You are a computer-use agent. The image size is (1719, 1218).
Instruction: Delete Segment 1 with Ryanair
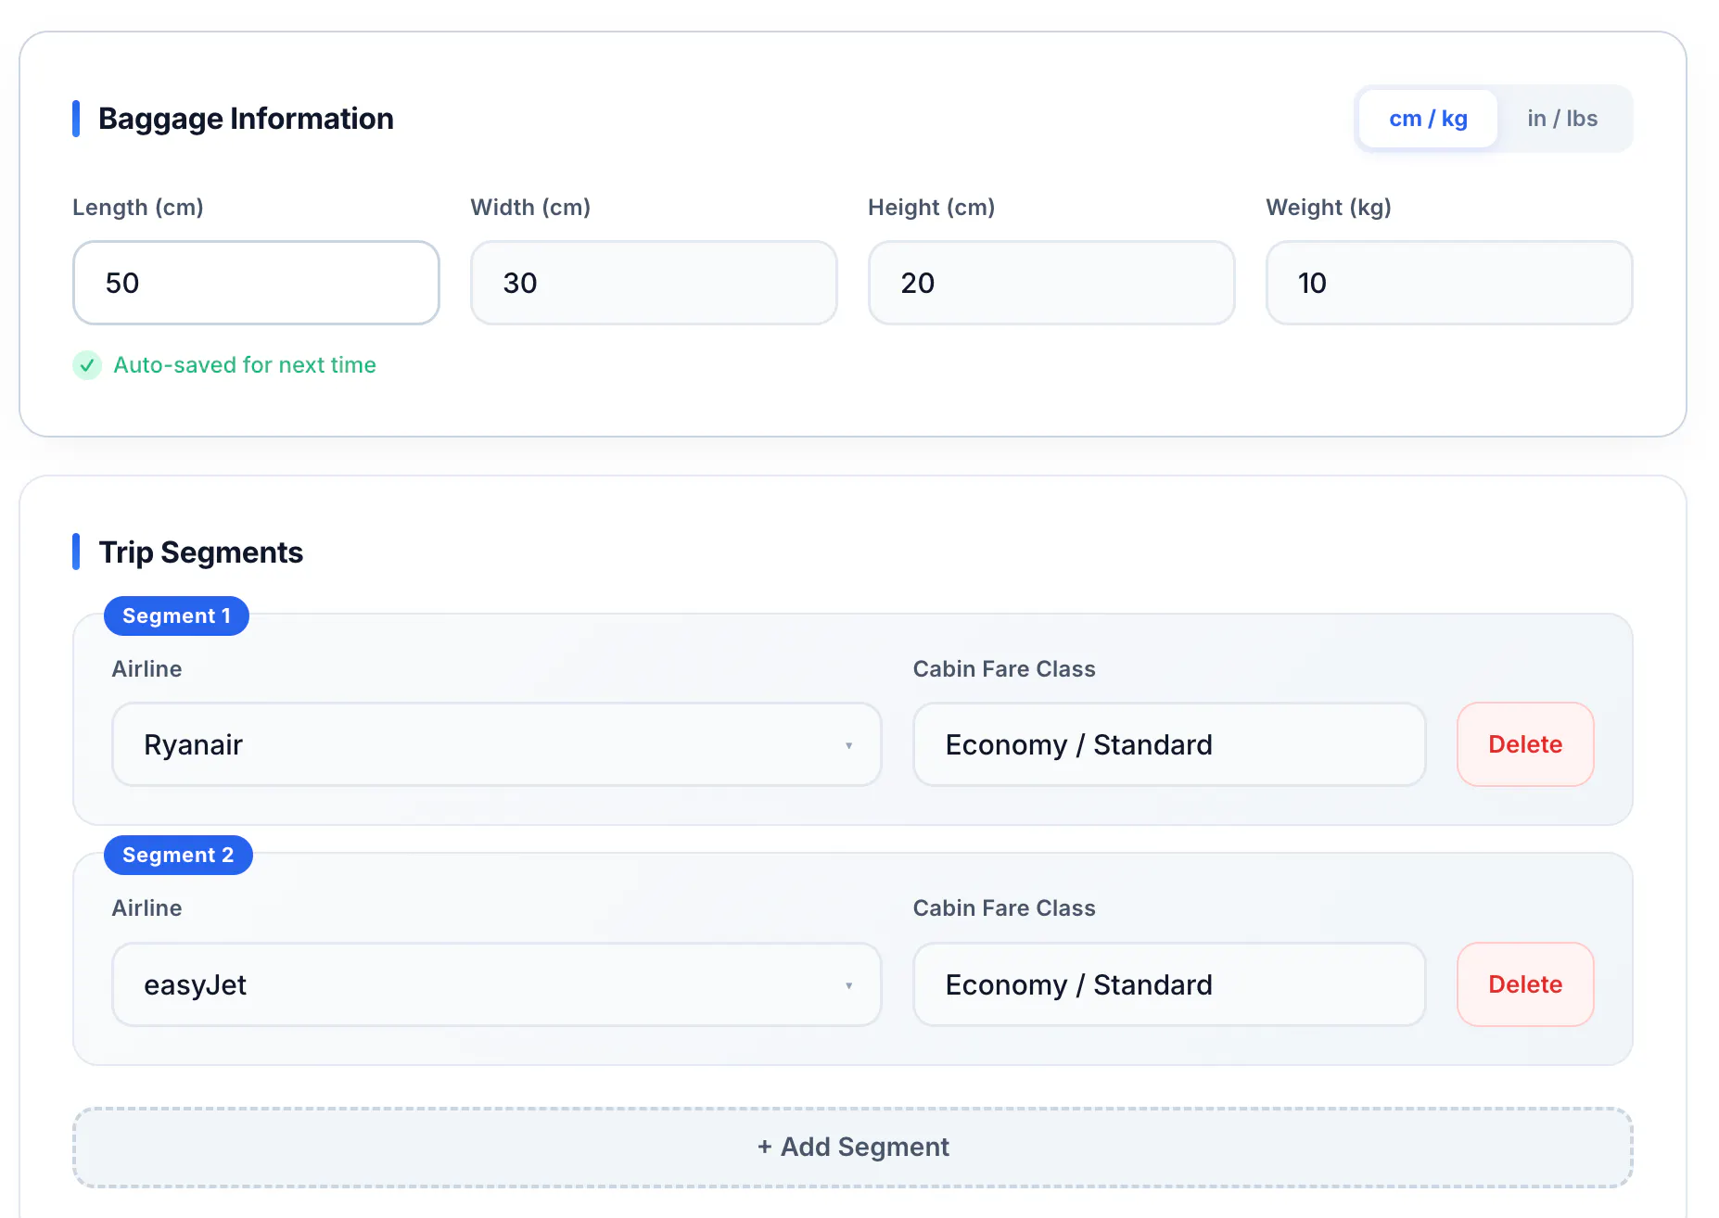(1525, 744)
